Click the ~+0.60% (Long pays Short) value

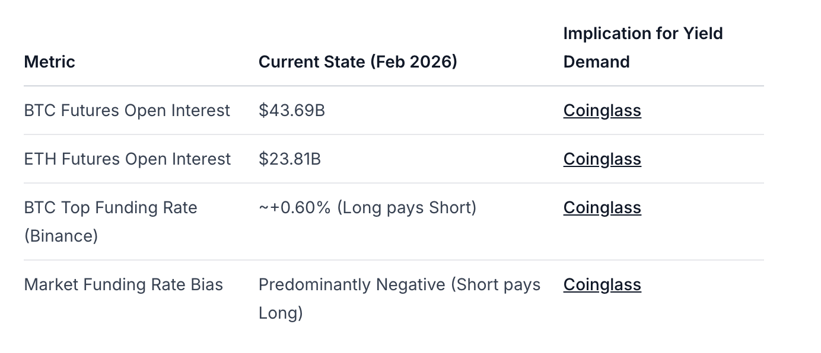coord(367,208)
